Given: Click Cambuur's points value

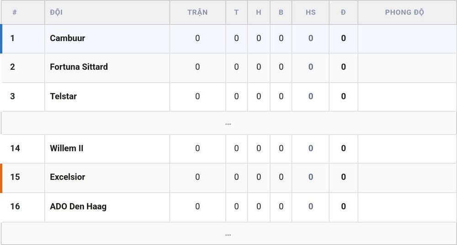Looking at the screenshot, I should point(343,38).
